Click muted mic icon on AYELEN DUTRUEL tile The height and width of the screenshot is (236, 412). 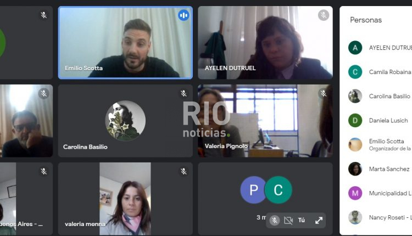(324, 15)
